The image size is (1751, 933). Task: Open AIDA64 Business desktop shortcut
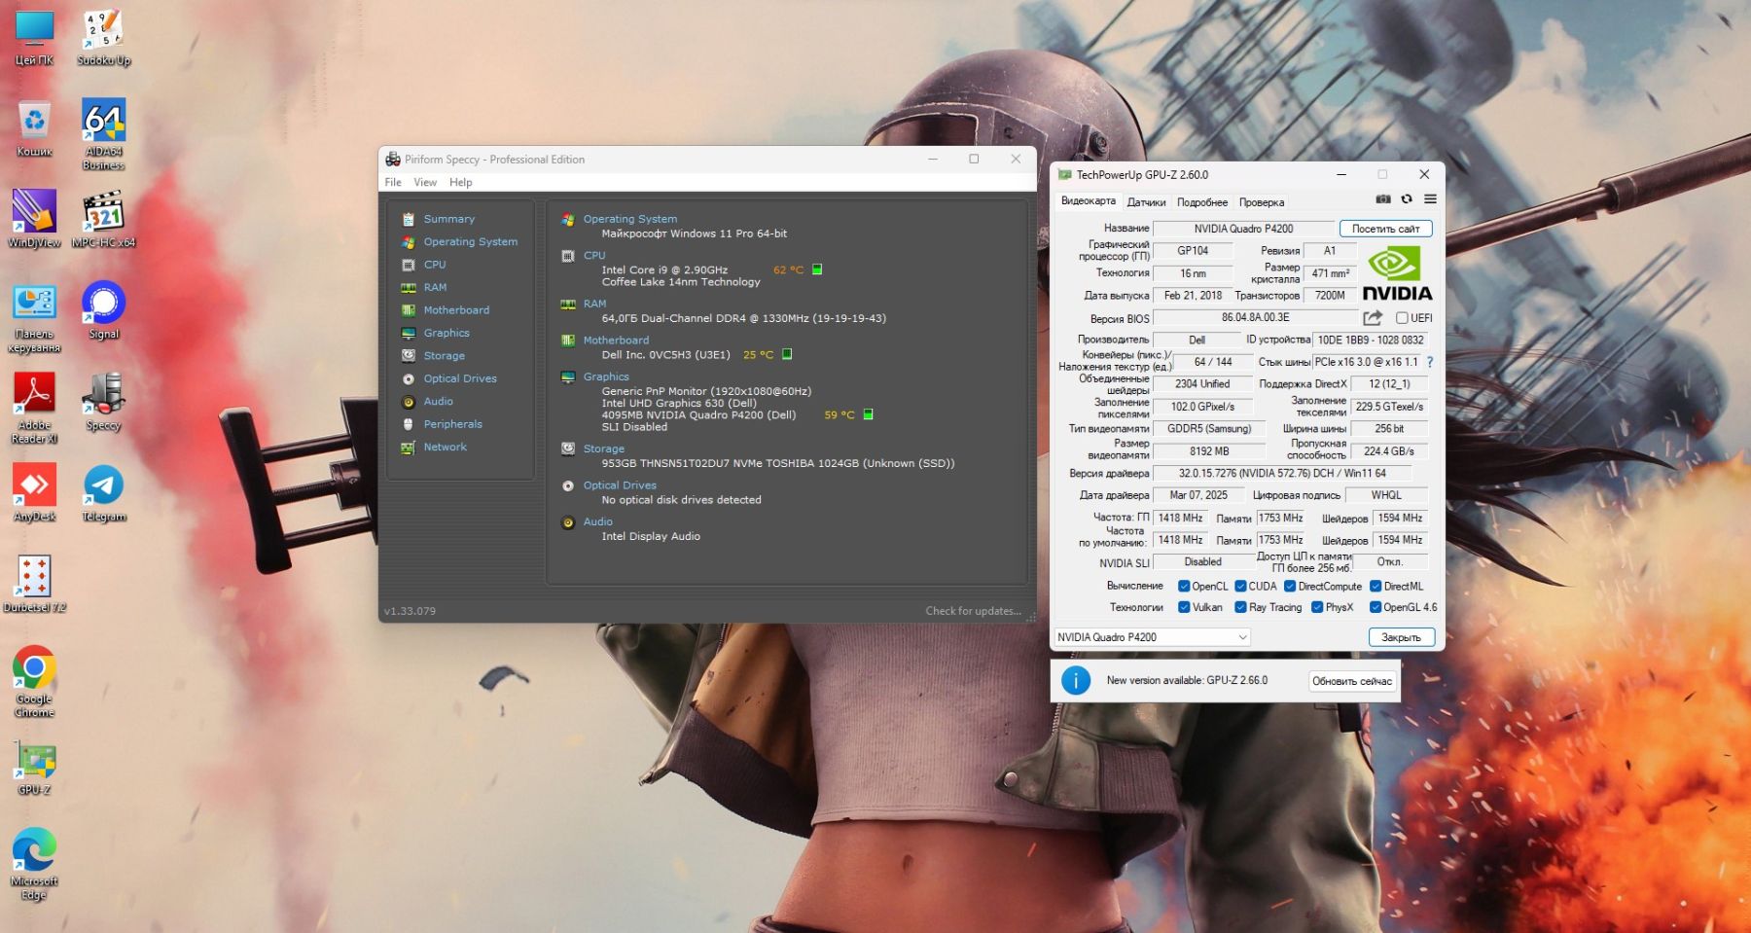(x=104, y=134)
